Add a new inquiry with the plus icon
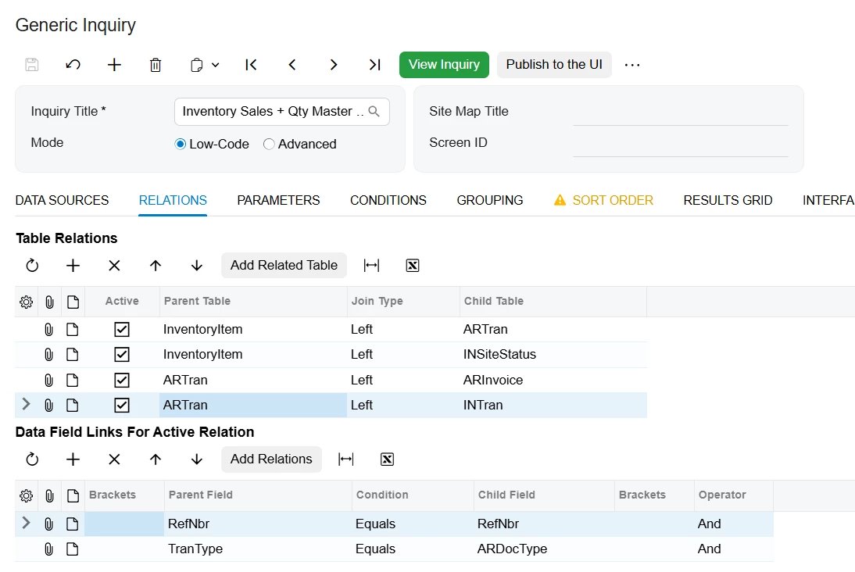Image resolution: width=855 pixels, height=572 pixels. 114,65
